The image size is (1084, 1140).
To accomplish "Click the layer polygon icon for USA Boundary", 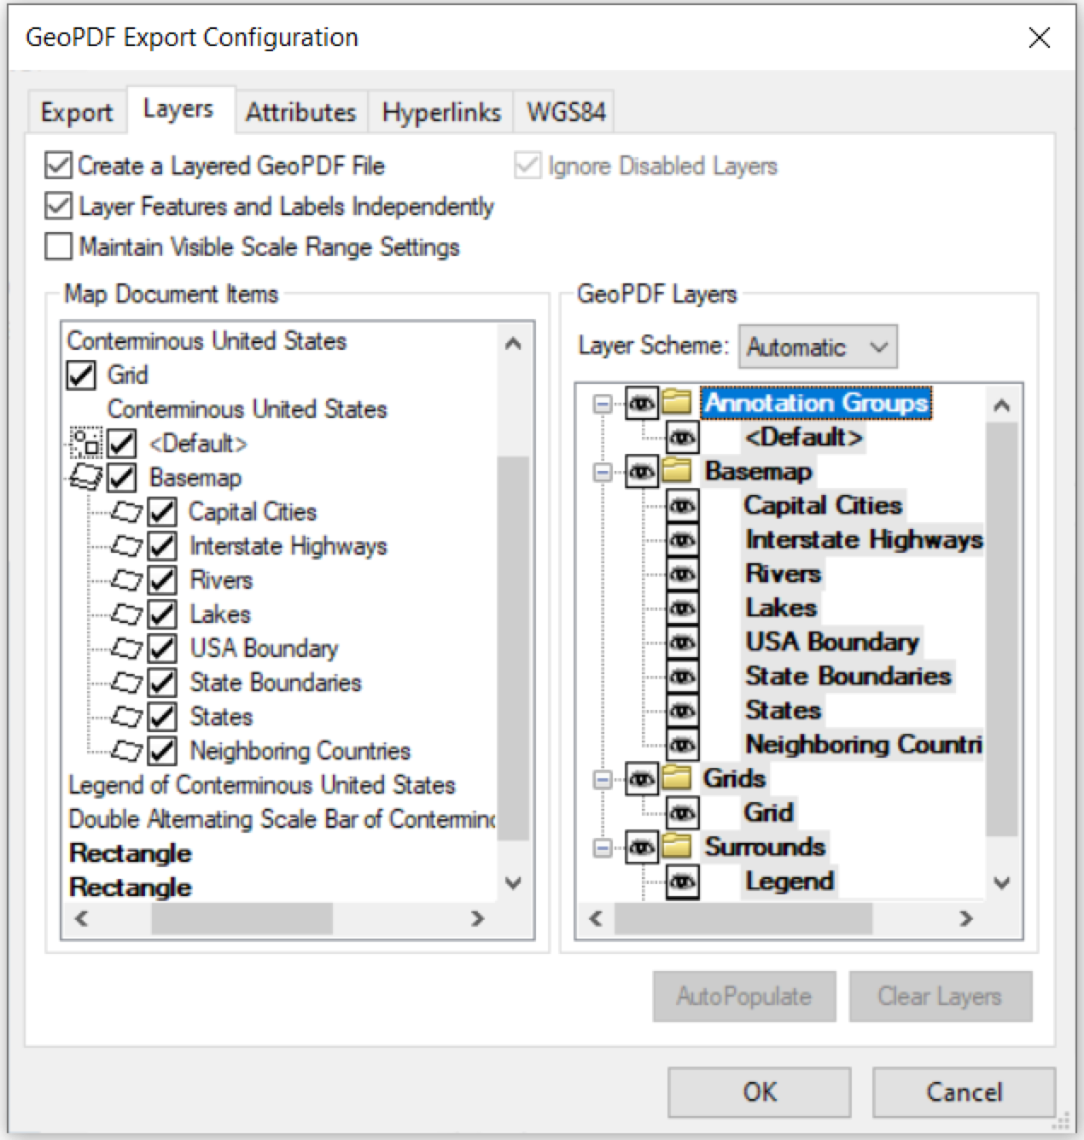I will pyautogui.click(x=127, y=649).
